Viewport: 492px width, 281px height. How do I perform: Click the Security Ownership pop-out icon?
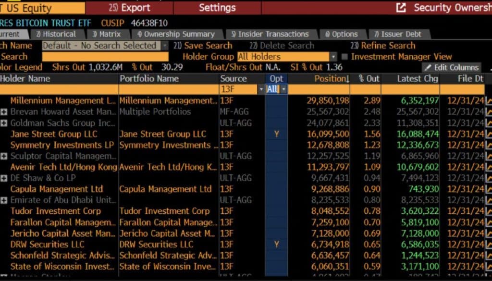[x=400, y=8]
